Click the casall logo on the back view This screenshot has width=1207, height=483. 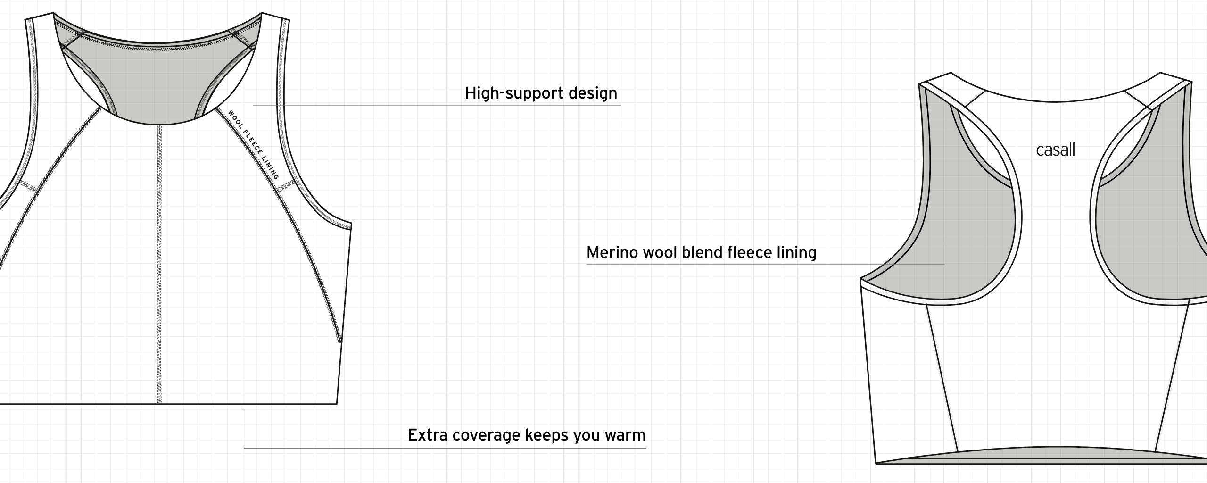tap(1055, 150)
